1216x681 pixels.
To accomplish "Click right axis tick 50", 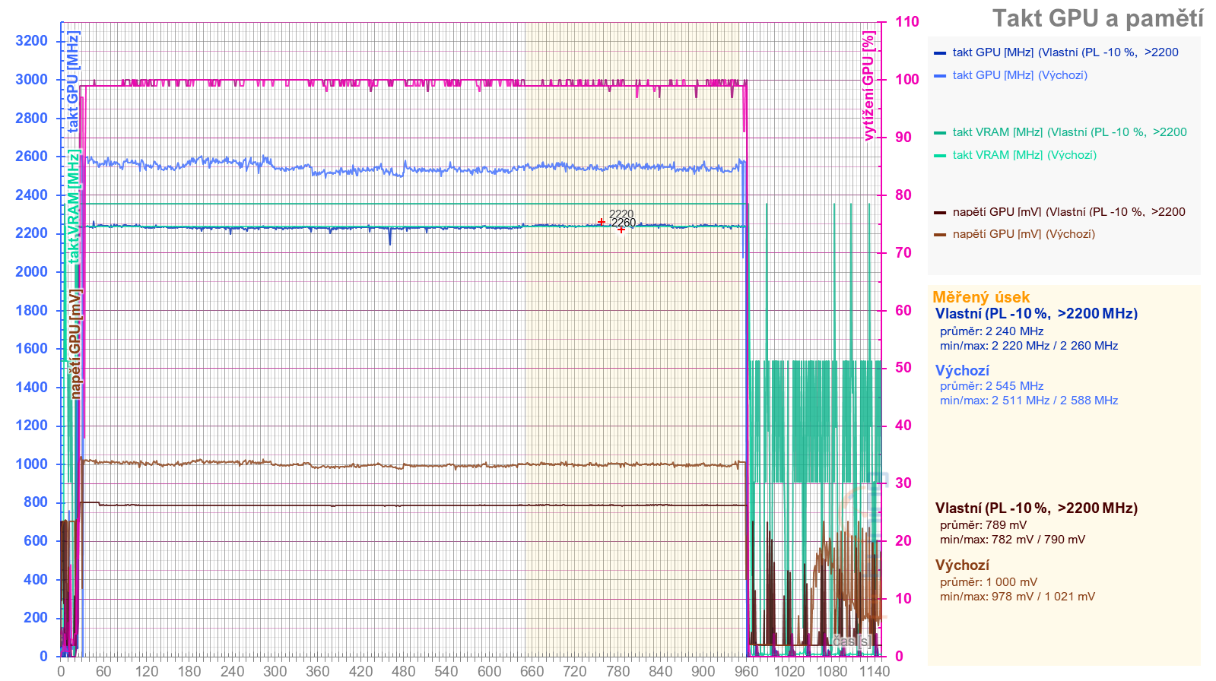I will point(903,368).
